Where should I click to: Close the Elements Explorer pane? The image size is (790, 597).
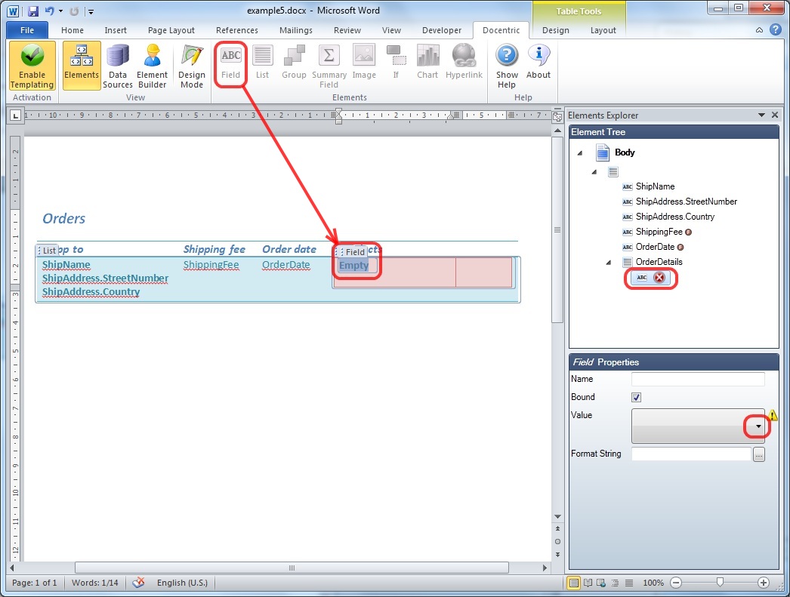click(x=775, y=115)
